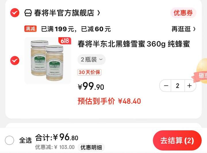Open the 2瓶装 specification dropdown

coord(91,60)
